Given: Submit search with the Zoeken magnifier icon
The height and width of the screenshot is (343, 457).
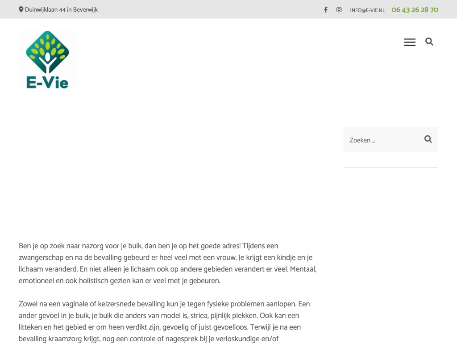Looking at the screenshot, I should (428, 139).
